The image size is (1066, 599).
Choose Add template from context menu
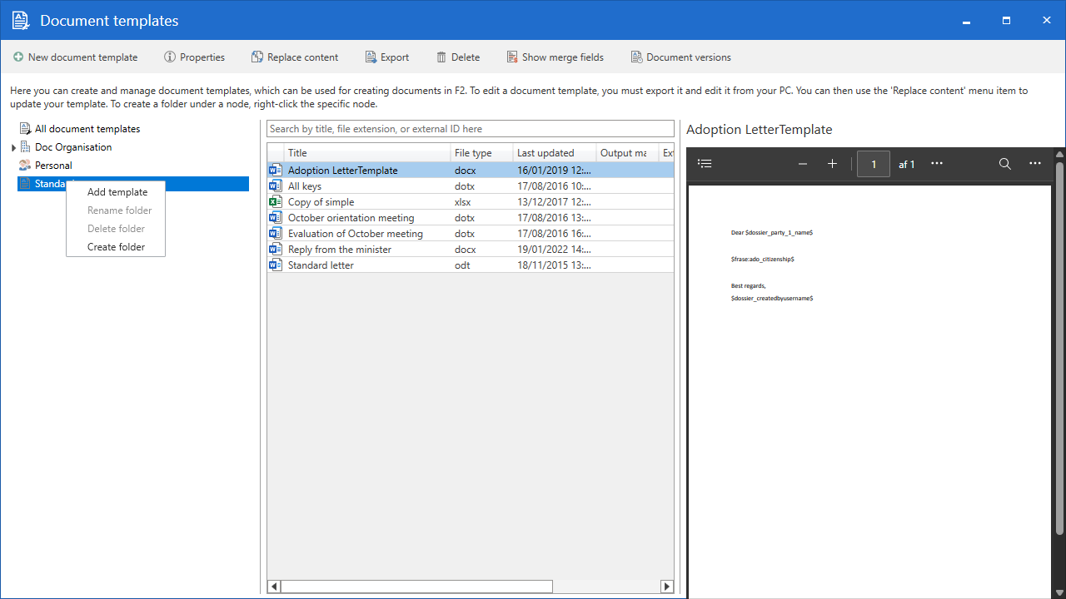coord(117,192)
